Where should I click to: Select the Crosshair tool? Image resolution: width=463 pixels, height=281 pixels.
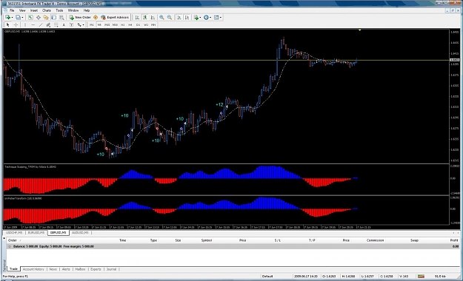tap(16, 24)
